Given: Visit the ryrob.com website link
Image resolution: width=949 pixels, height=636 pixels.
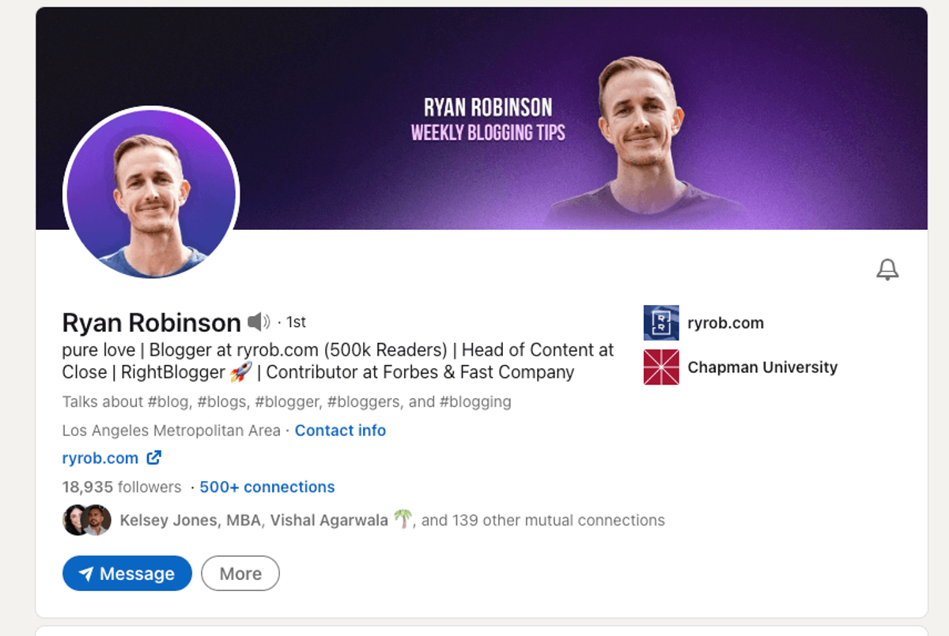Looking at the screenshot, I should click(100, 457).
